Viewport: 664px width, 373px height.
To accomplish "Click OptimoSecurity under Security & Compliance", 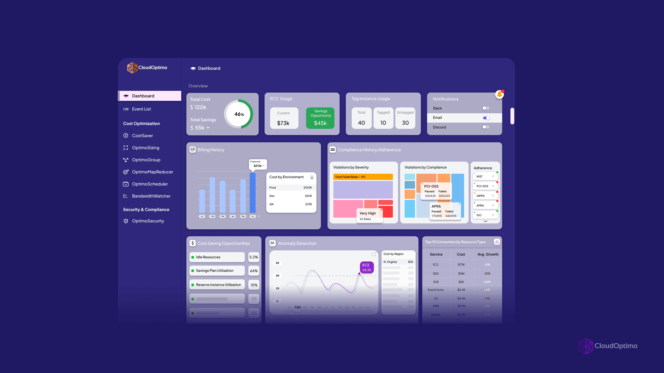I will pyautogui.click(x=147, y=221).
